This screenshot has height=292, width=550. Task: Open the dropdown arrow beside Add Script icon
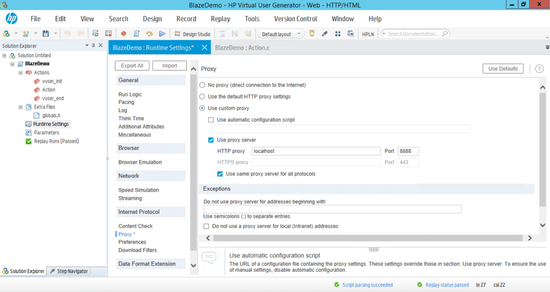36,34
